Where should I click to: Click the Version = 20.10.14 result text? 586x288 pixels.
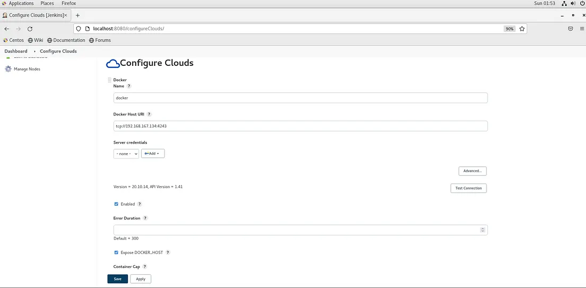148,187
